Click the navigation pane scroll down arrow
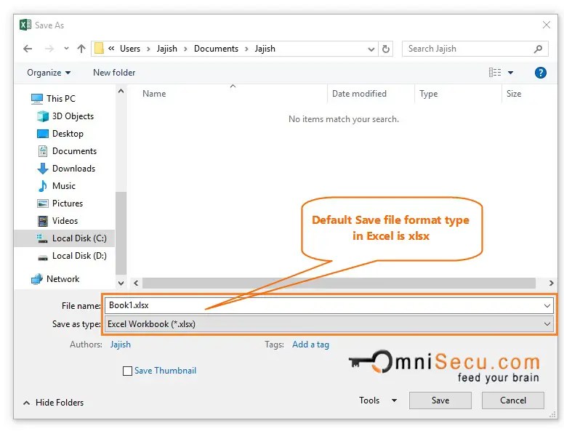The image size is (564, 431). (x=121, y=283)
